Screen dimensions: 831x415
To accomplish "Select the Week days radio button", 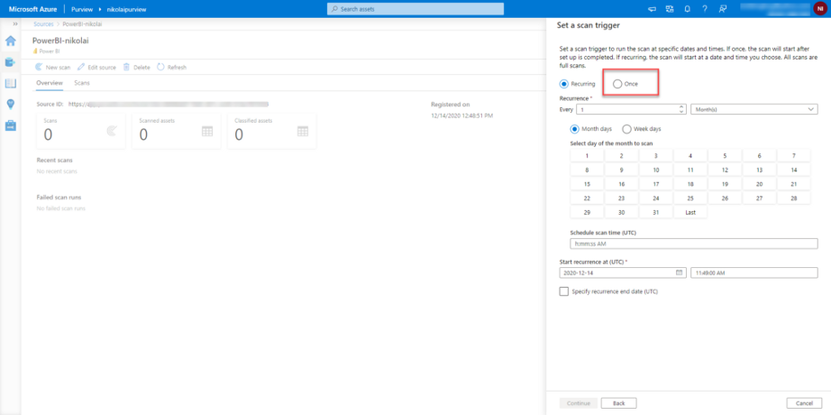I will coord(626,129).
